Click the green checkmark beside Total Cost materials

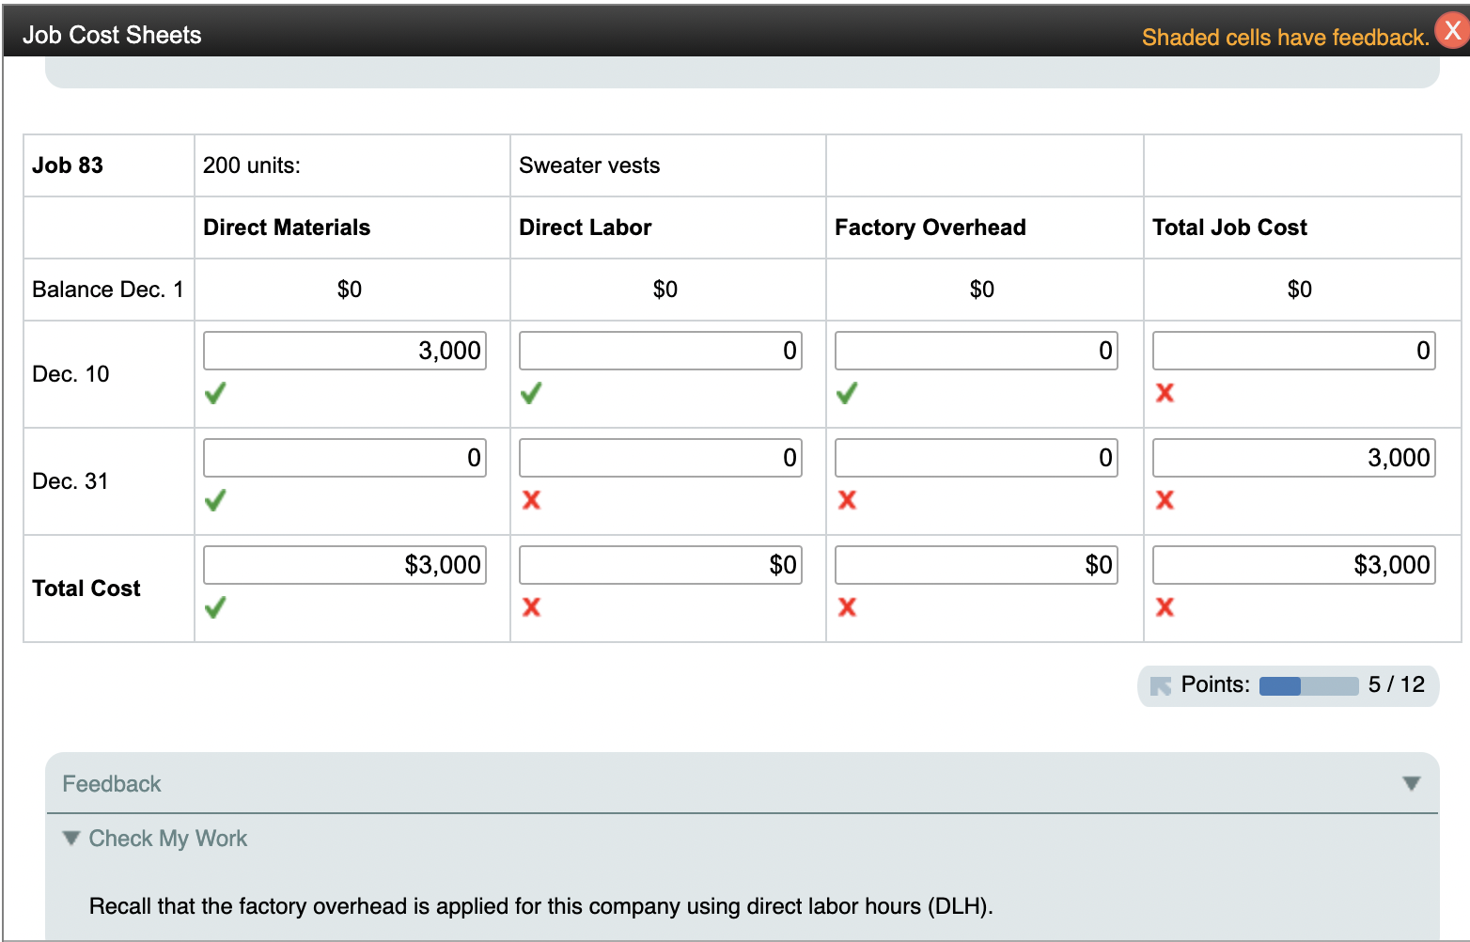215,608
